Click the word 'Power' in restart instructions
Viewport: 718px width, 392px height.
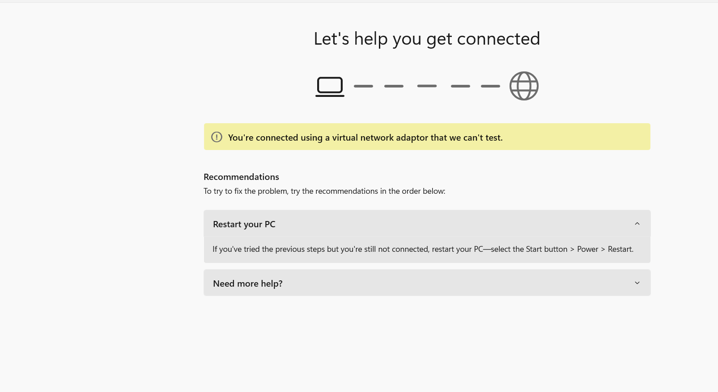[587, 249]
